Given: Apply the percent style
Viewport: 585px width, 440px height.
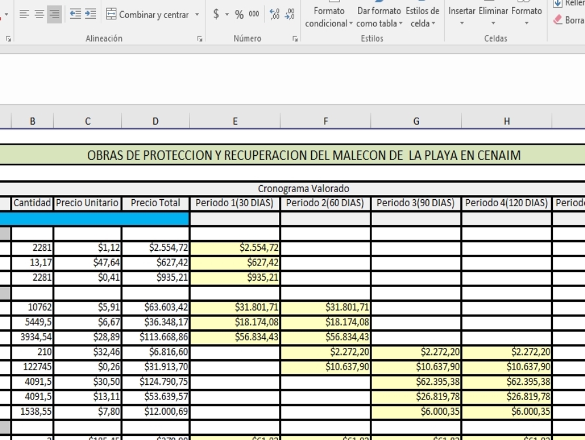Looking at the screenshot, I should point(239,15).
